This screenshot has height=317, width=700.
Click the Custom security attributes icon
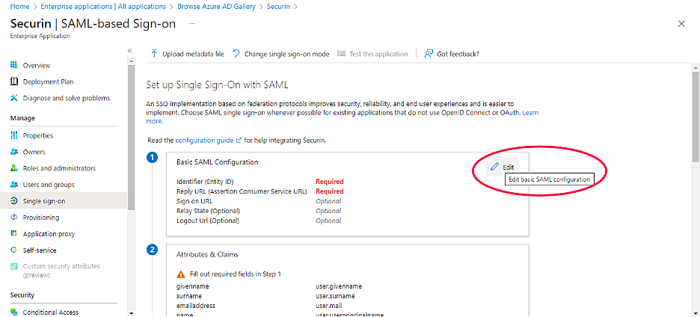(14, 267)
